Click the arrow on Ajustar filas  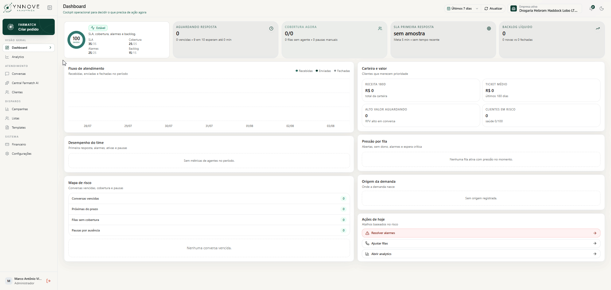595,244
